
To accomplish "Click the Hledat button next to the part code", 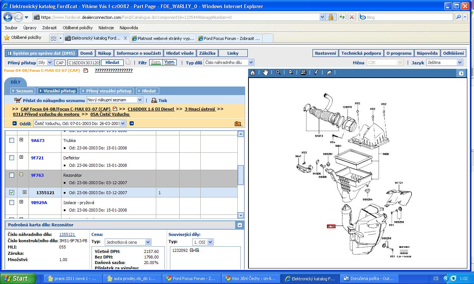I will 112,63.
